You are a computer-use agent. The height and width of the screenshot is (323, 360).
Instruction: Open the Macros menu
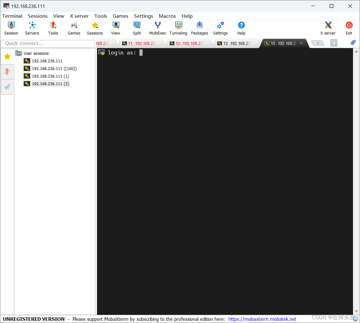(x=167, y=16)
